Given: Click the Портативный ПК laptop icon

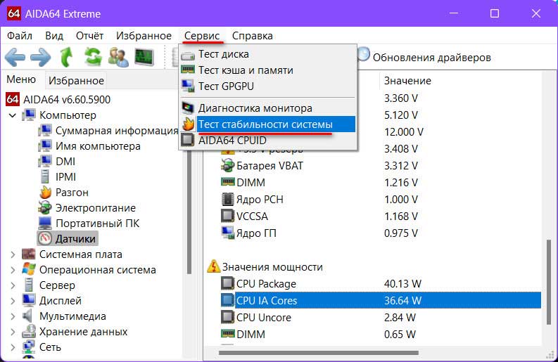Looking at the screenshot, I should [x=45, y=224].
